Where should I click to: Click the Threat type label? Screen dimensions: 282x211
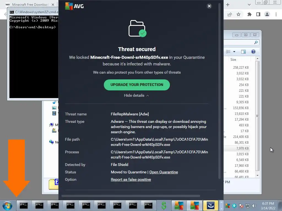pyautogui.click(x=74, y=121)
